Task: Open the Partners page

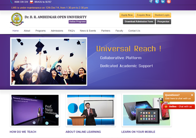Action: (x=106, y=31)
